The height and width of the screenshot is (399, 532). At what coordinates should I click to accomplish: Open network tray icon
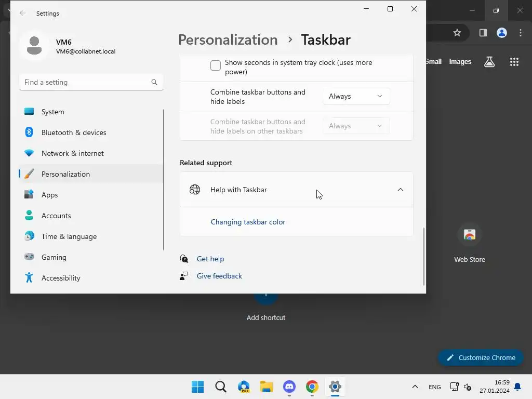coord(454,387)
